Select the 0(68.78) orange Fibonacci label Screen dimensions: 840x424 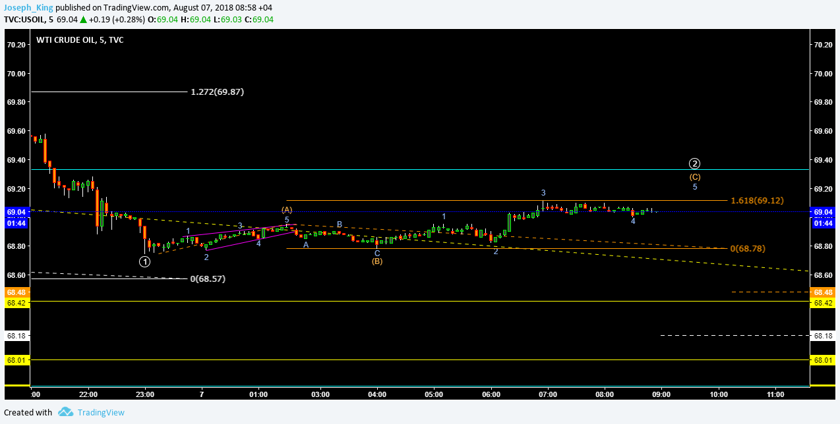tap(748, 248)
